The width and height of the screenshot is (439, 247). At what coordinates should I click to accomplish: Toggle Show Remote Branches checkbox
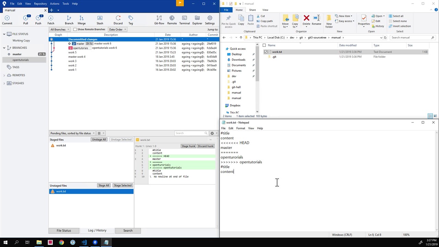pos(75,30)
